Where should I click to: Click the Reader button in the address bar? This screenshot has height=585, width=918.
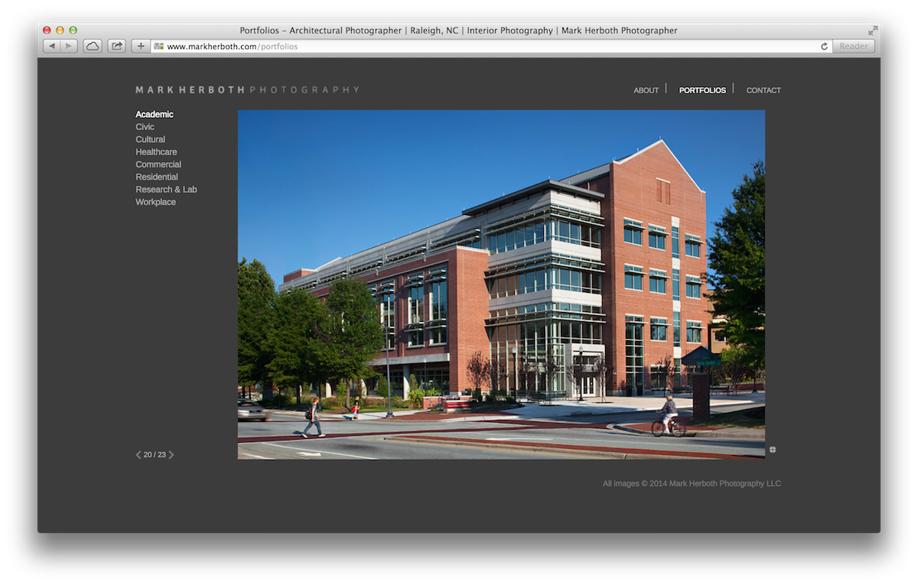pos(854,46)
